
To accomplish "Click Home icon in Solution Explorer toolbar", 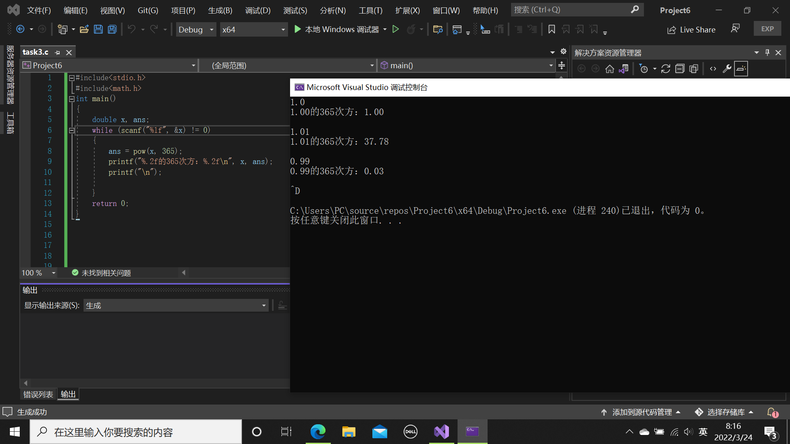I will 609,69.
